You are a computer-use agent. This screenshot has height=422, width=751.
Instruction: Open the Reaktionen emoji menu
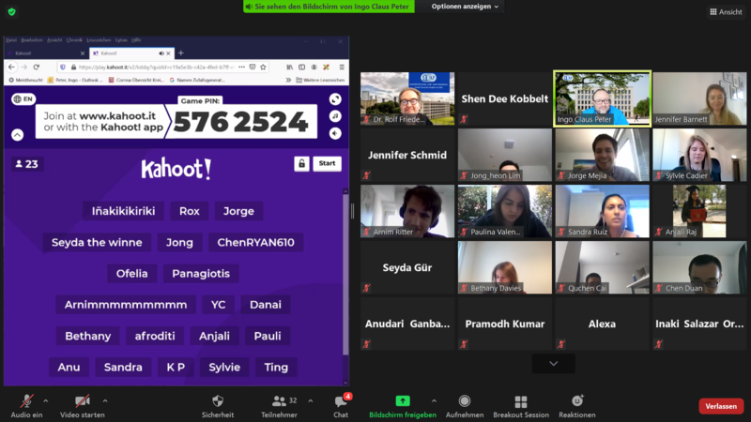577,406
